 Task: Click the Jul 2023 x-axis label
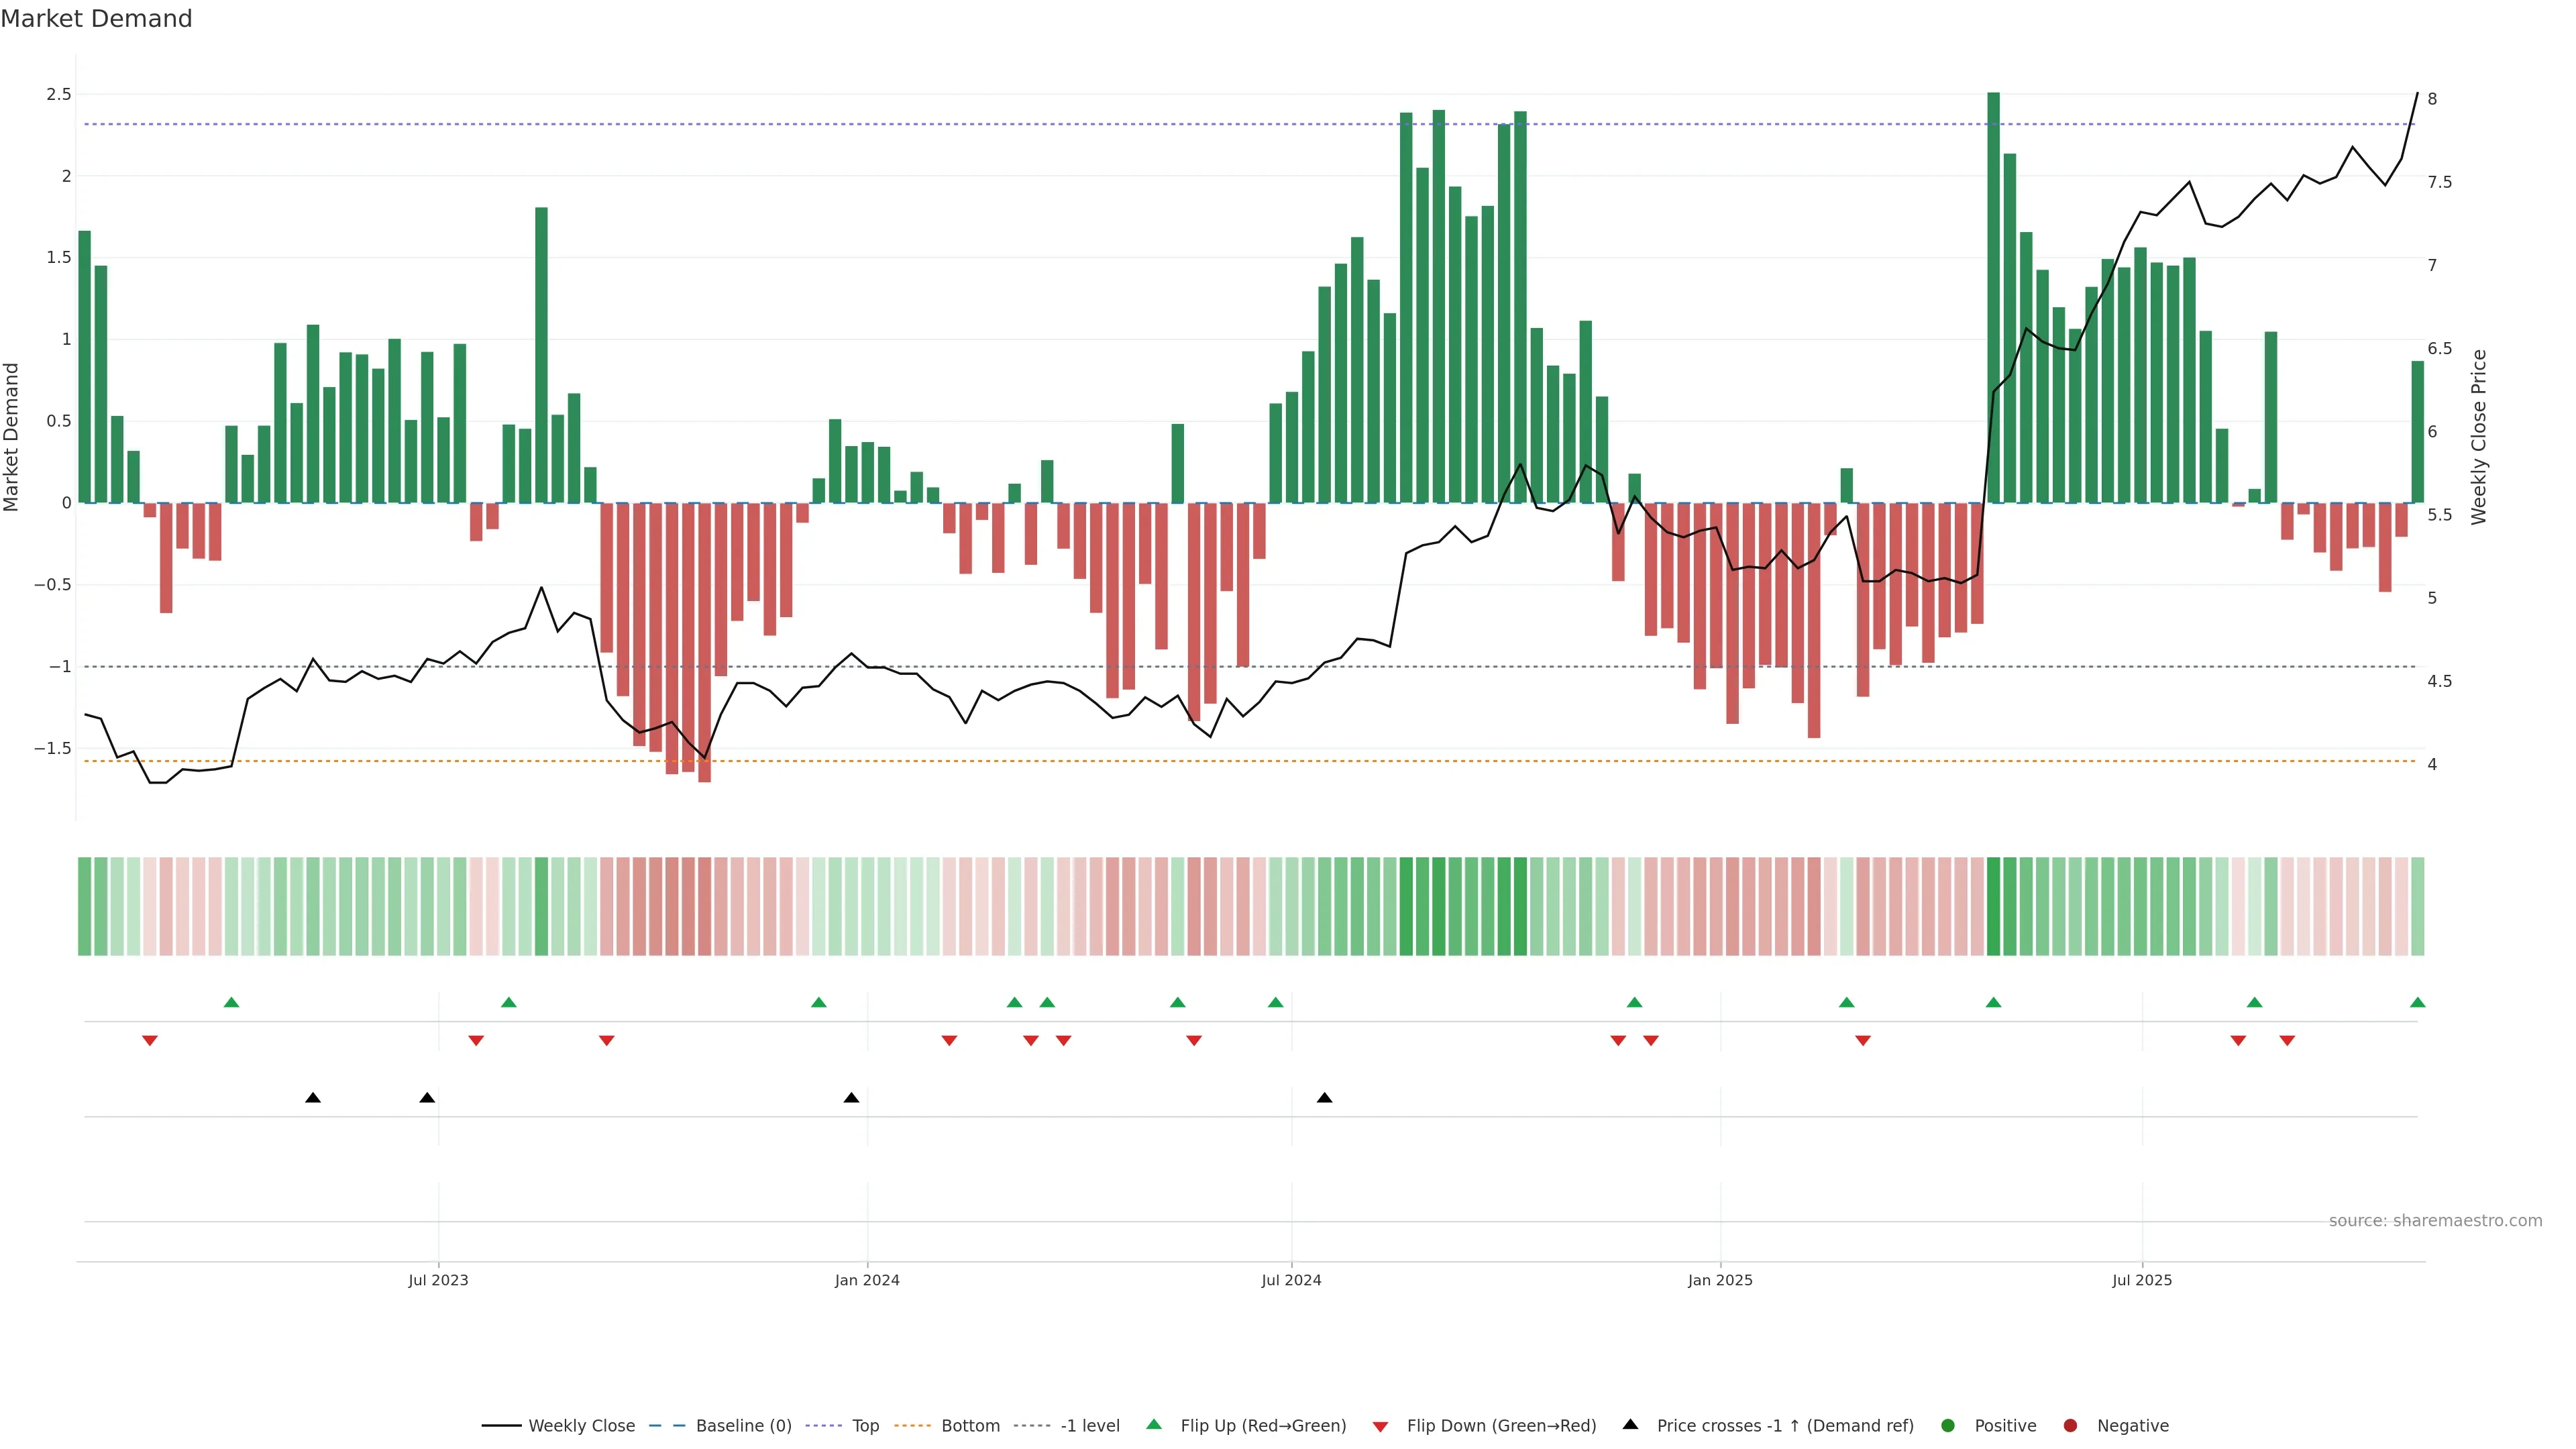coord(438,1280)
